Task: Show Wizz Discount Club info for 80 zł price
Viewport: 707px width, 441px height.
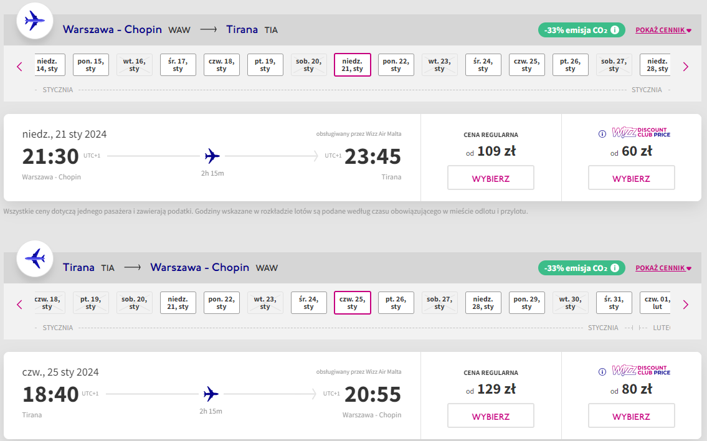Action: [602, 372]
